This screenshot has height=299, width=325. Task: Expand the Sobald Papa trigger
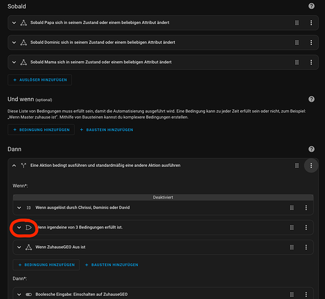(14, 23)
